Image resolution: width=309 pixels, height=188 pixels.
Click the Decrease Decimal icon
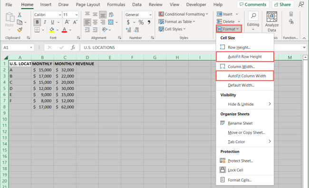(136, 30)
